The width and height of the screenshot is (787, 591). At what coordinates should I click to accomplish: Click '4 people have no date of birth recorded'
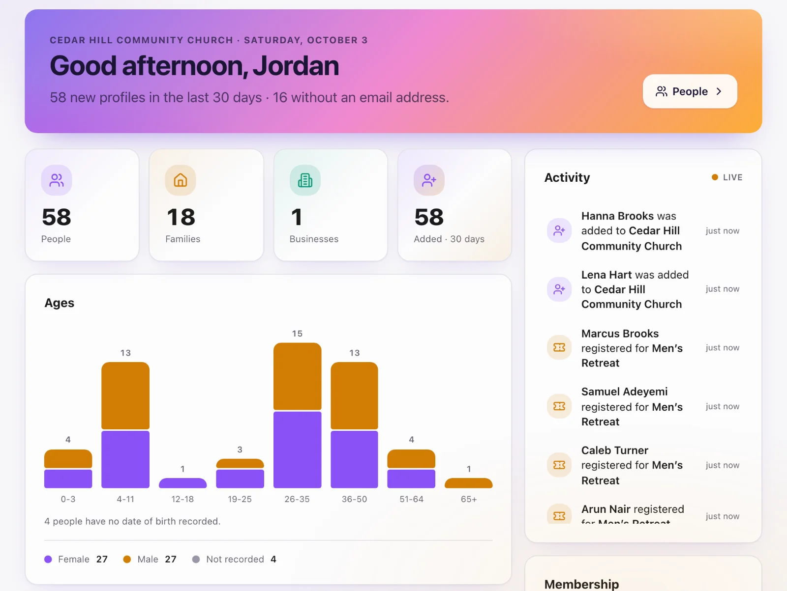coord(132,521)
